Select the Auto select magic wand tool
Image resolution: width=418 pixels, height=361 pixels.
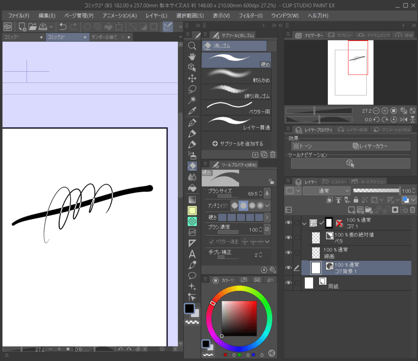click(x=192, y=100)
